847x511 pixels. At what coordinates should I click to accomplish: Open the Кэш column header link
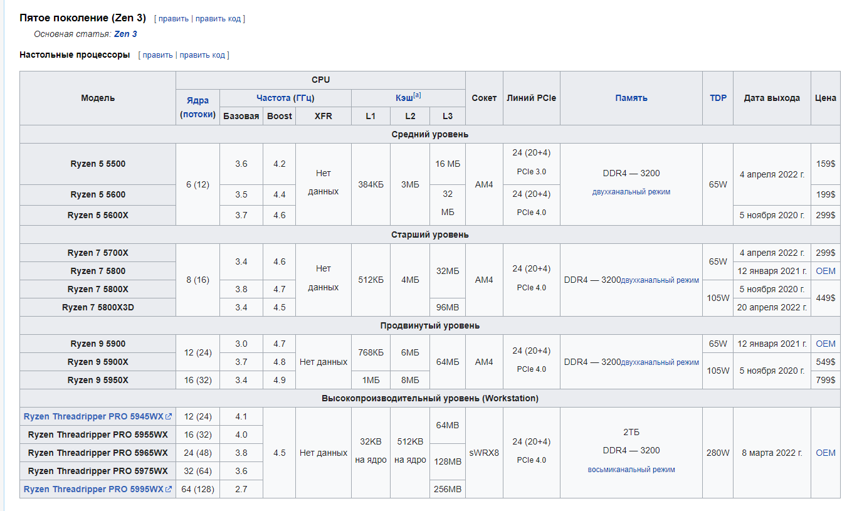(x=404, y=98)
